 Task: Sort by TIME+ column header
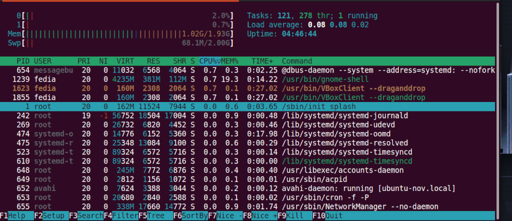pyautogui.click(x=262, y=61)
